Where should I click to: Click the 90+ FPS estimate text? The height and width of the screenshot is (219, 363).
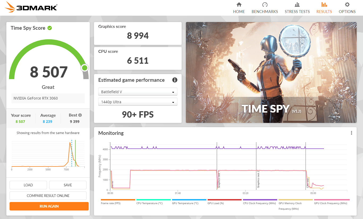tap(138, 114)
